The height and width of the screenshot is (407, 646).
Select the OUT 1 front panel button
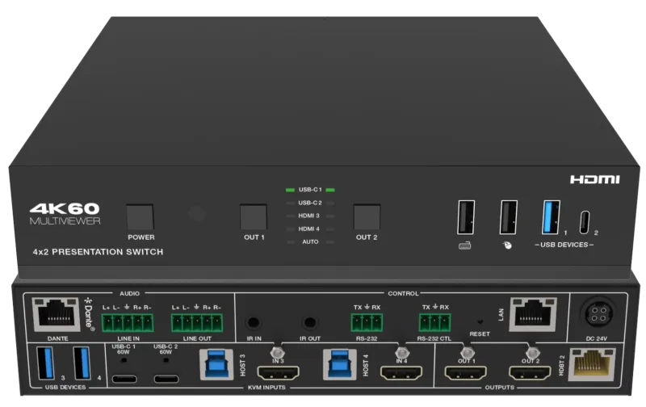254,217
